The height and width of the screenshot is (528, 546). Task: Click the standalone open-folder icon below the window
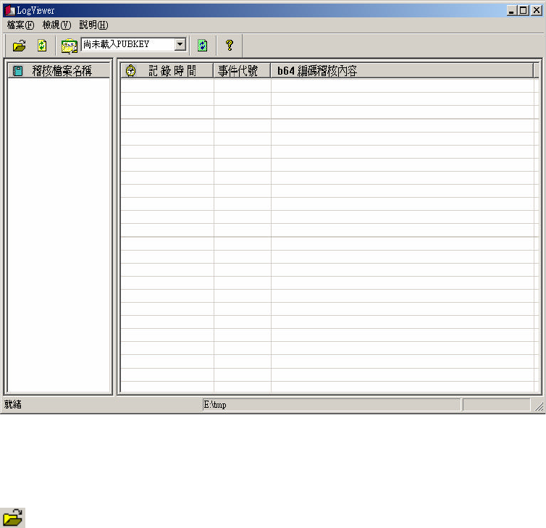tap(13, 518)
